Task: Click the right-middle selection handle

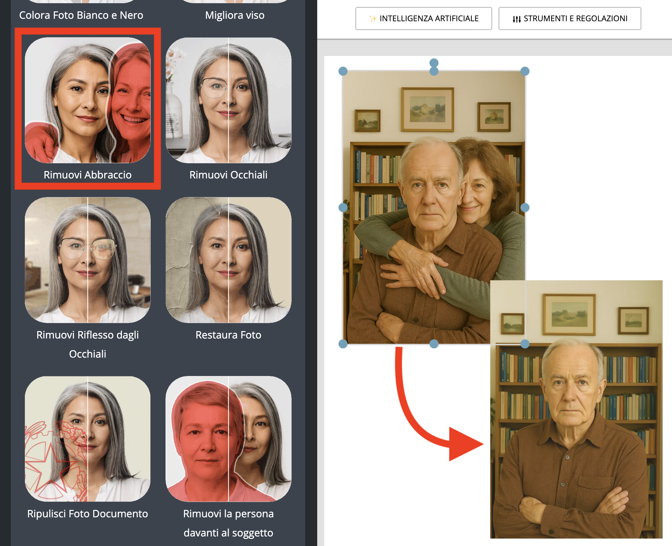Action: (x=524, y=207)
